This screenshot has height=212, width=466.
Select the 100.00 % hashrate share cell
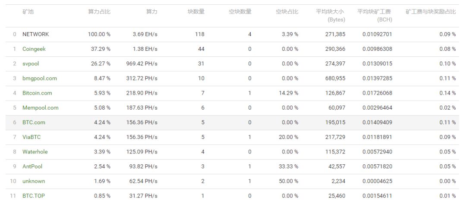[x=99, y=34]
